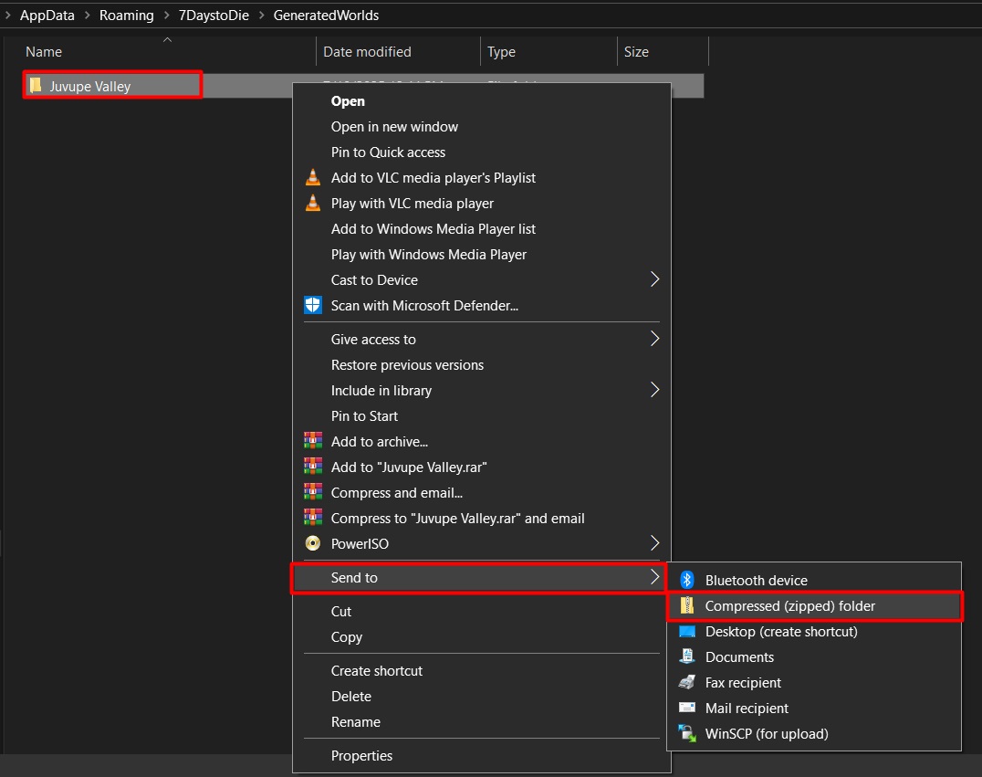Viewport: 982px width, 777px height.
Task: Expand the Give access to submenu arrow
Action: (653, 340)
